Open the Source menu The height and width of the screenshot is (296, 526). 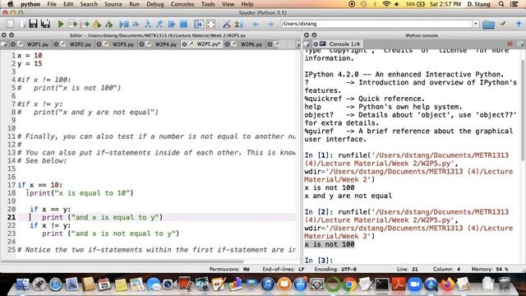tap(113, 4)
